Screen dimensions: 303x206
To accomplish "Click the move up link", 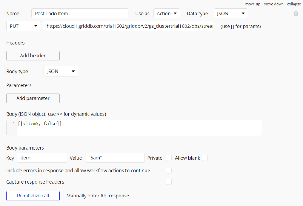I will click(253, 4).
